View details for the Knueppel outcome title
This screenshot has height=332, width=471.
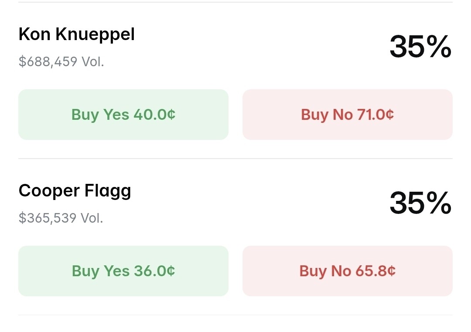point(77,34)
